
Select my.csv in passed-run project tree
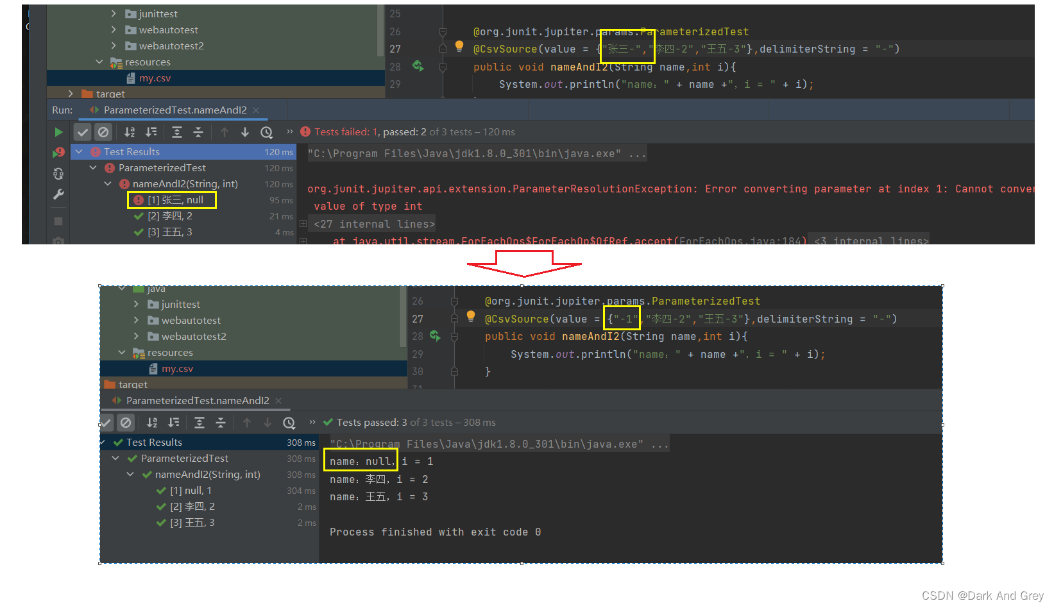point(254,369)
